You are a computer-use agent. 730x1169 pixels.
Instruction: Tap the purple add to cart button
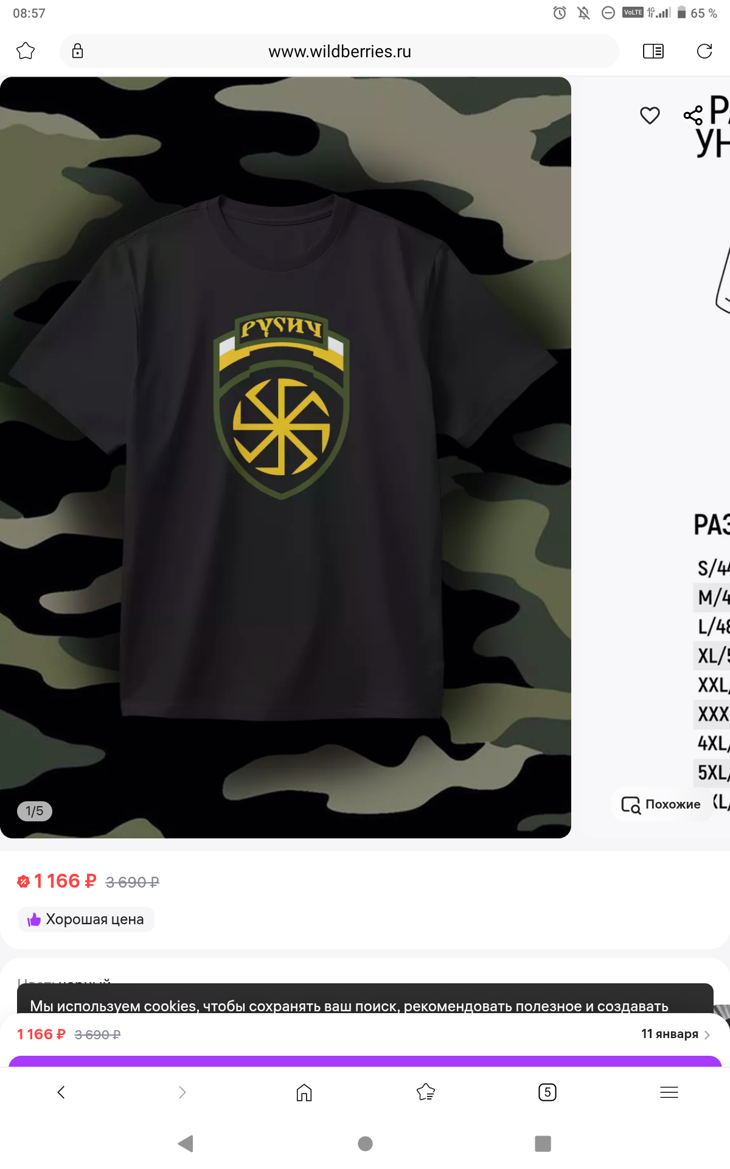tap(365, 1061)
